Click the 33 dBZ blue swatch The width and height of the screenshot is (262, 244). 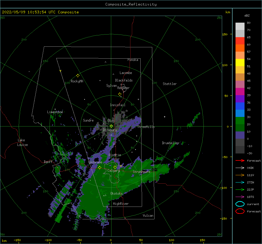click(240, 106)
